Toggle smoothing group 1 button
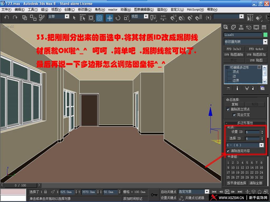Screen dimensions: 270x202 point(228,163)
